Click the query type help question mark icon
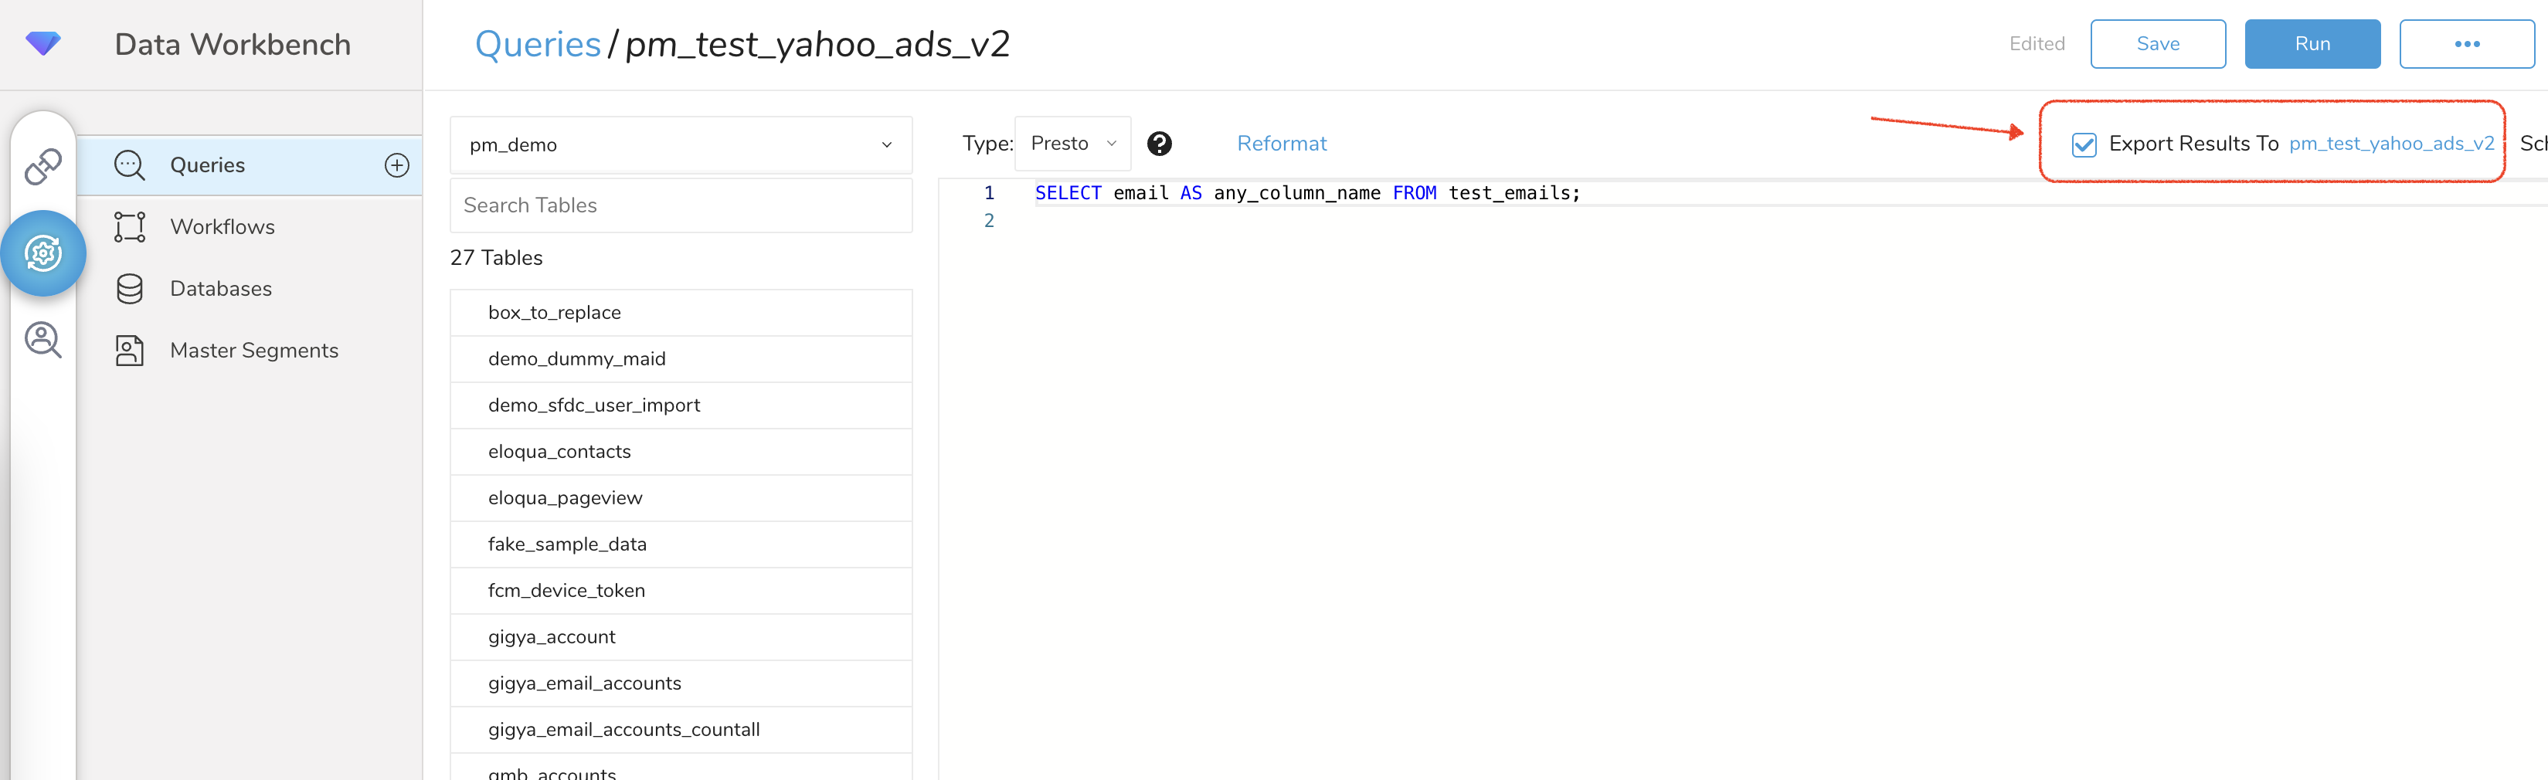Viewport: 2548px width, 780px height. (1159, 144)
